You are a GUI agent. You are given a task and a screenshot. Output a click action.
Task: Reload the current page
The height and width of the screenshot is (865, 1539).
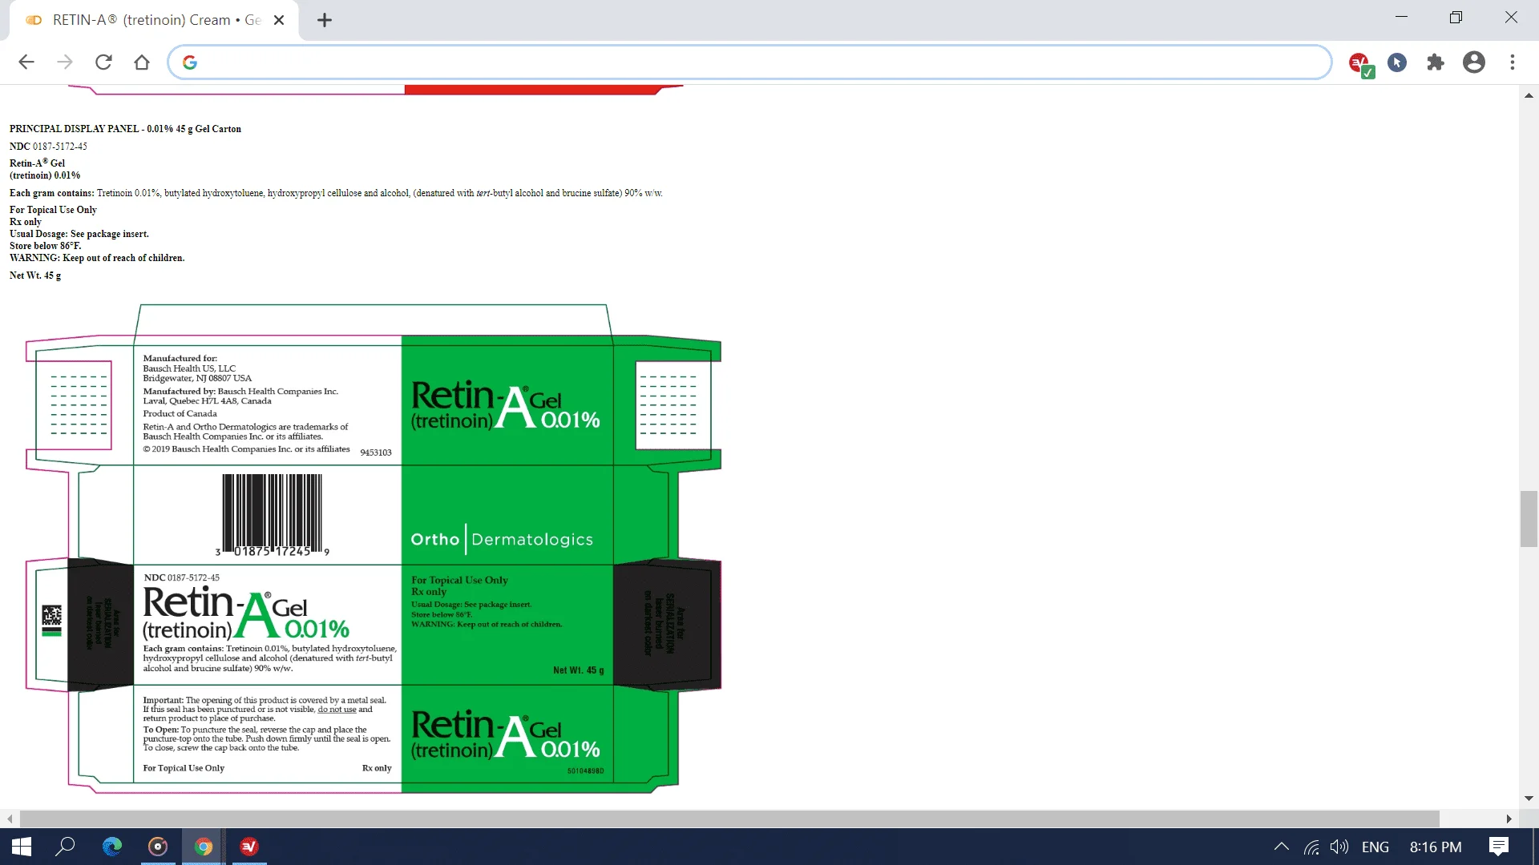[x=103, y=62]
